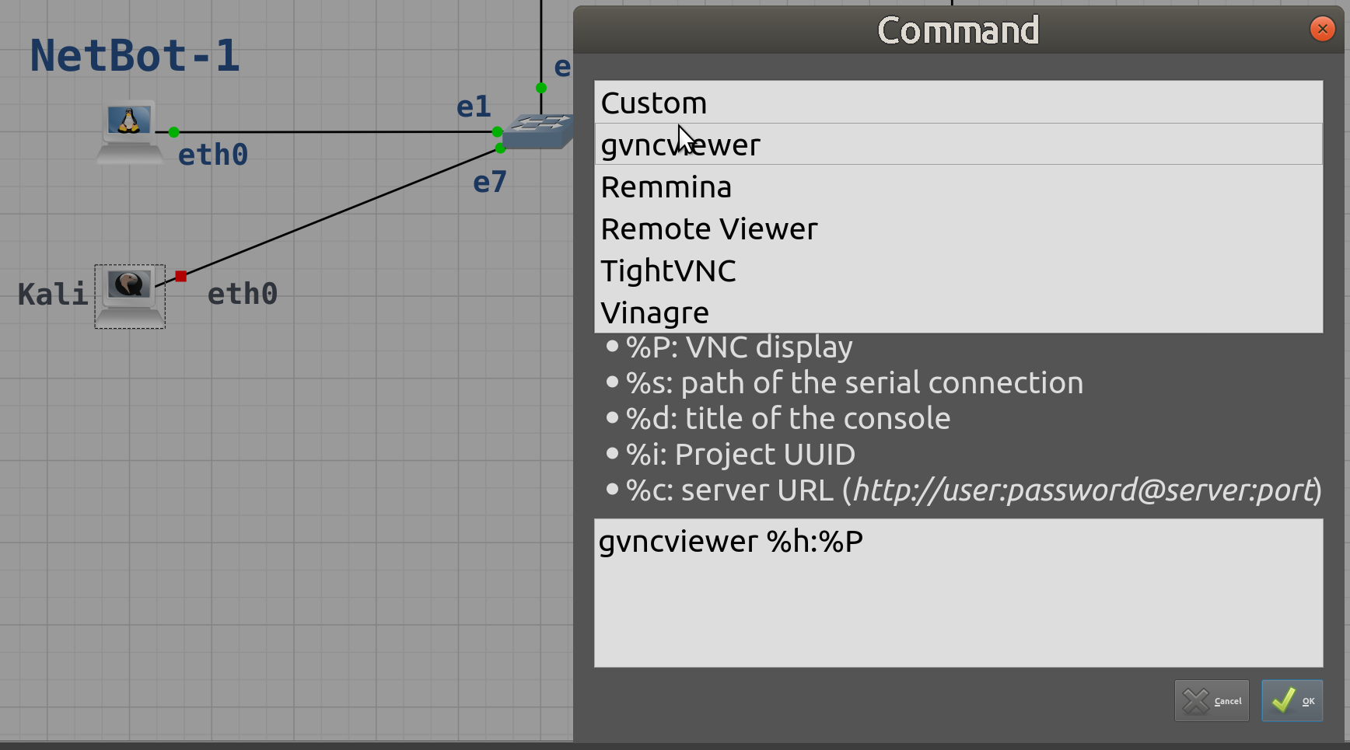Click the eth0 label near Kali

tap(242, 294)
